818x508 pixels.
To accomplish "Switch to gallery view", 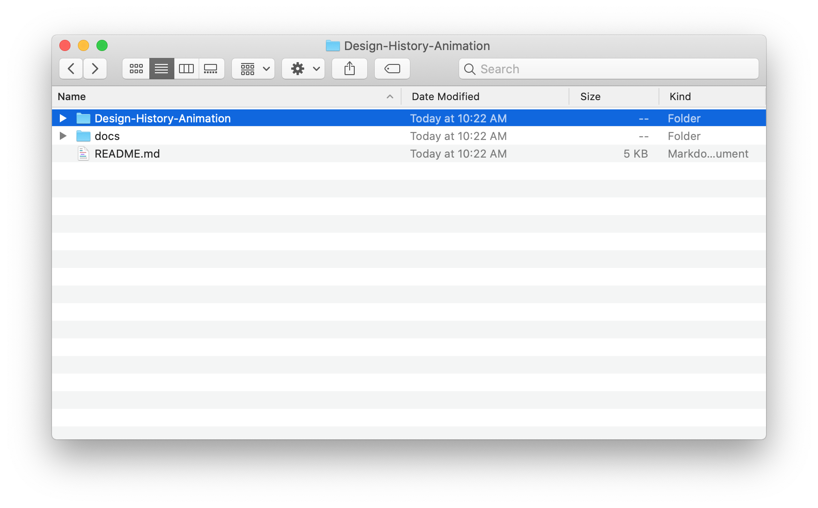I will pyautogui.click(x=211, y=69).
